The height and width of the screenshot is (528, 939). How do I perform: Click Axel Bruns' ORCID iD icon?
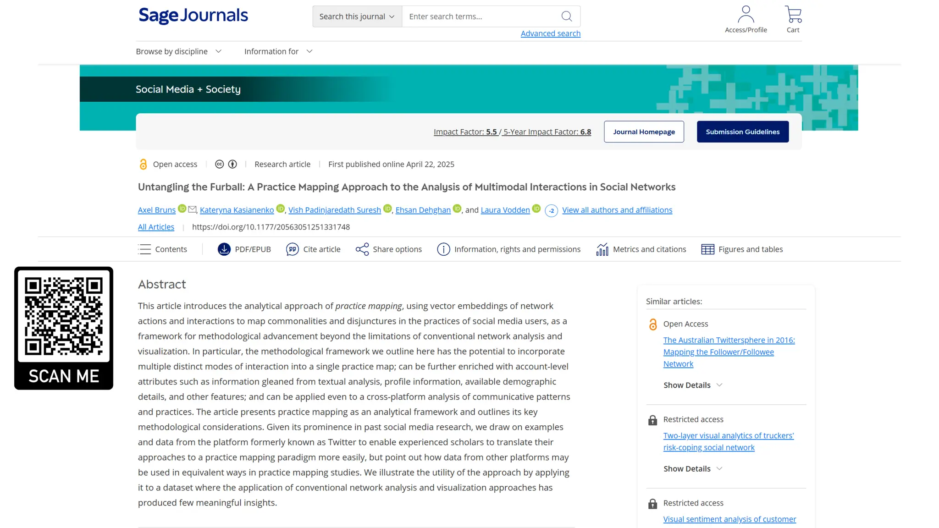182,209
